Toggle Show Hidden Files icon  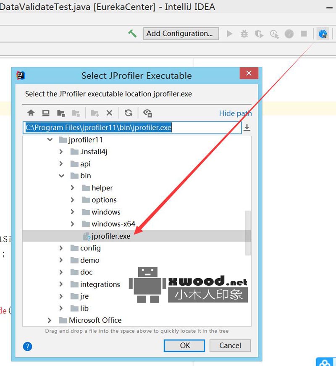(147, 113)
